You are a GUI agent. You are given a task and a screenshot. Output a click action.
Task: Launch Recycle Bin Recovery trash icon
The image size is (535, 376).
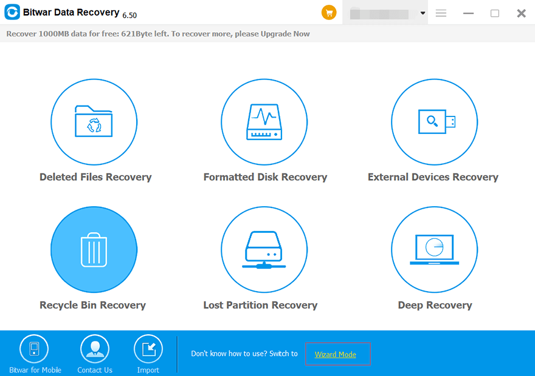pos(94,249)
